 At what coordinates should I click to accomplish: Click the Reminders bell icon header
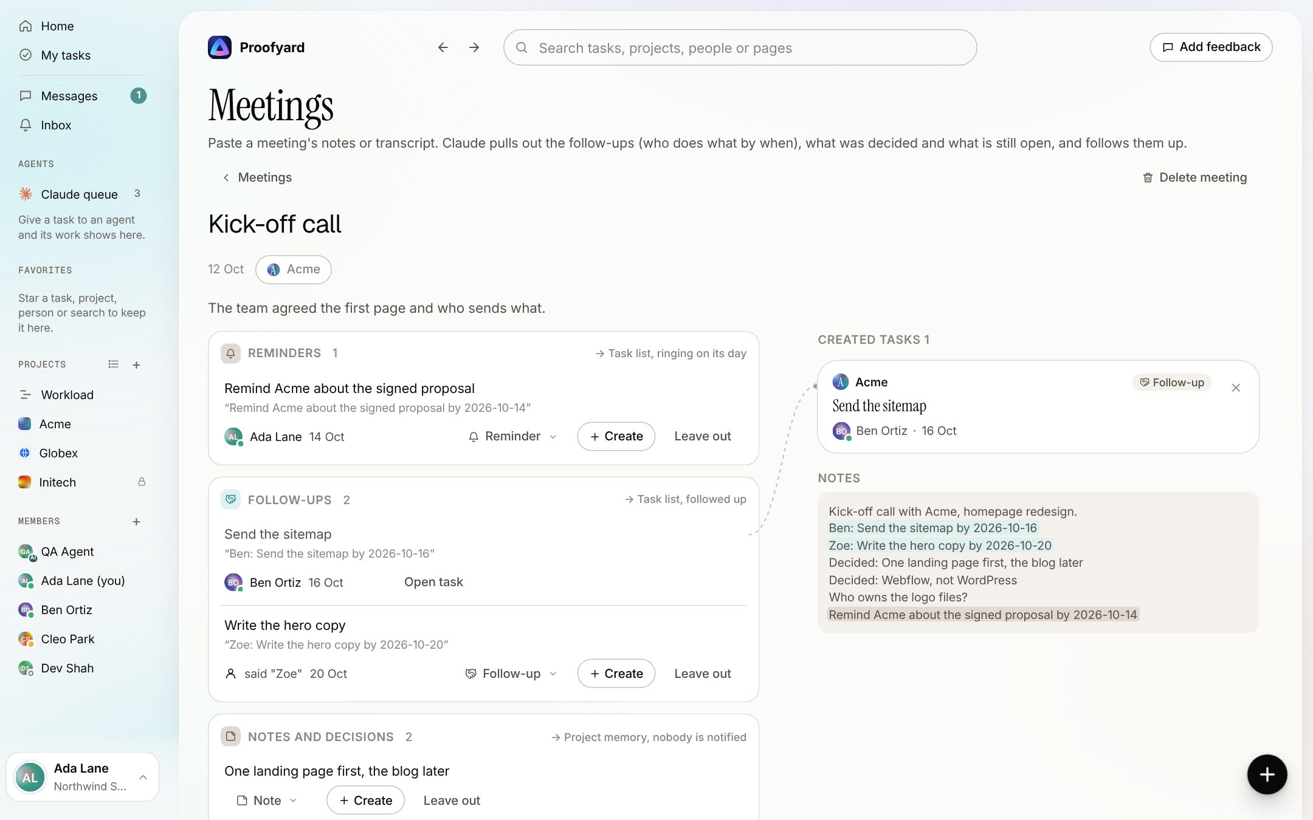click(x=230, y=354)
